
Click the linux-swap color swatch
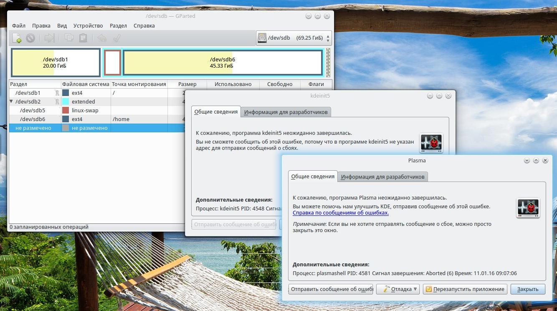(x=66, y=110)
